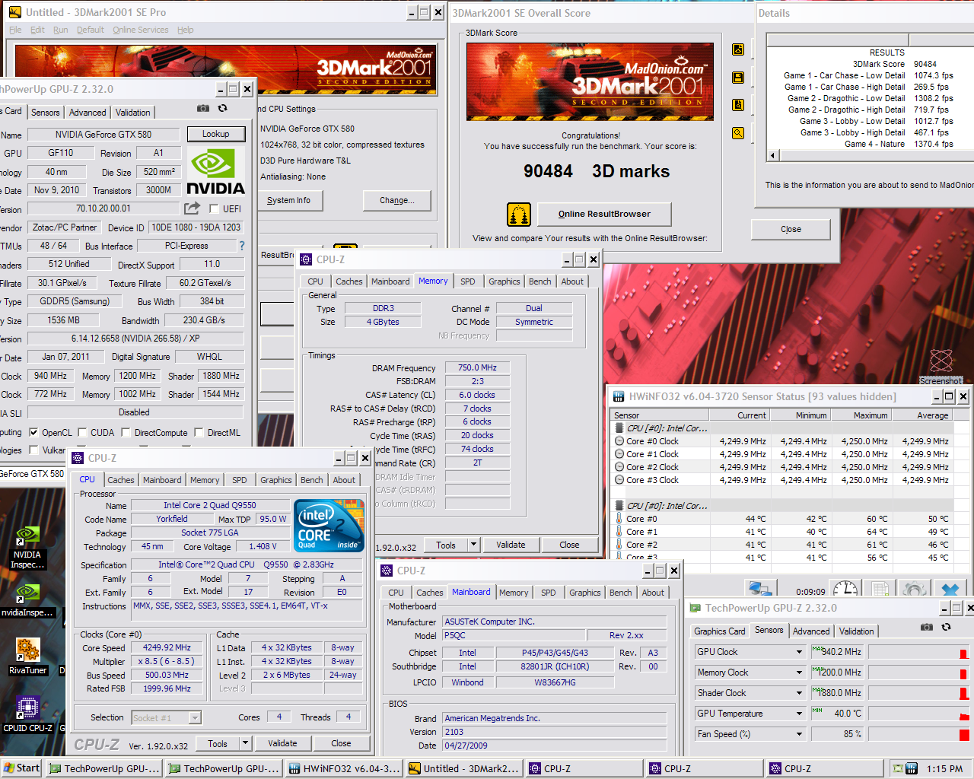Screen dimensions: 974x779
Task: Open the nvidiaInspector desktop shortcut
Action: tap(27, 600)
